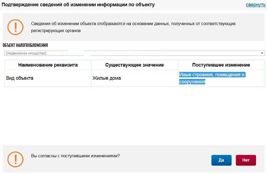Viewport: 267px width, 174px height.
Task: Click the Наименование реквизита column header
Action: coord(48,65)
